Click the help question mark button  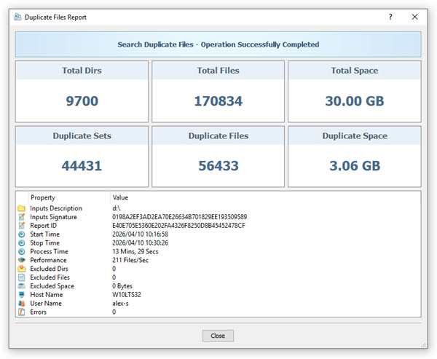click(x=390, y=17)
